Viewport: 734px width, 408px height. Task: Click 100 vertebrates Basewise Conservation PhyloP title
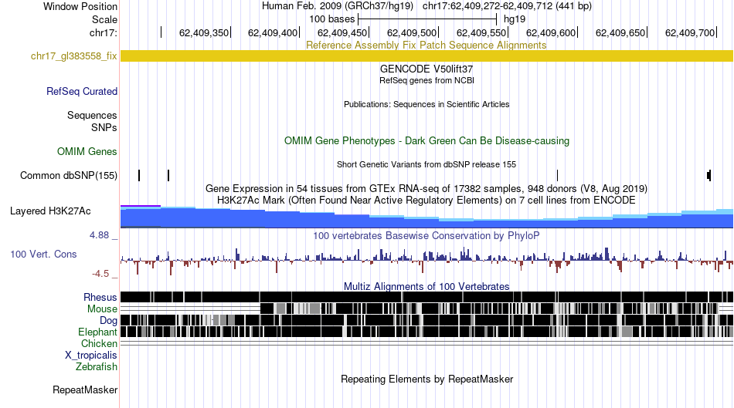(x=426, y=235)
